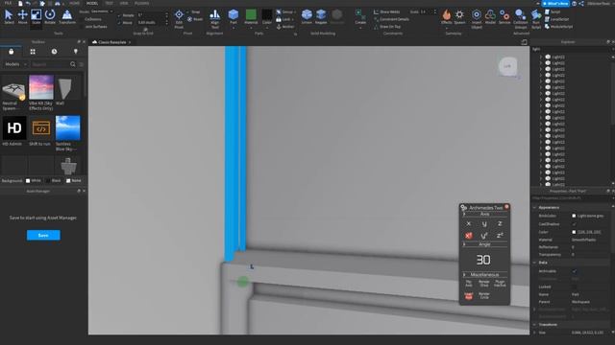This screenshot has height=345, width=615.
Task: Toggle the Join Surfaces checkbox
Action: tap(82, 27)
